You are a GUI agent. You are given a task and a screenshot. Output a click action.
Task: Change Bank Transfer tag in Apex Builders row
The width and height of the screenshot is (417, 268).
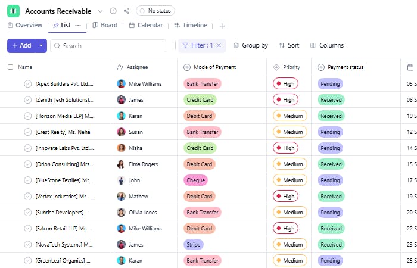[203, 84]
